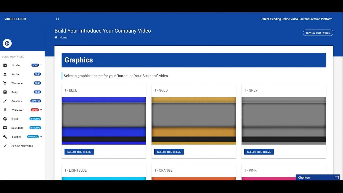Click the Script clipboard icon
343x193 pixels.
(5, 92)
